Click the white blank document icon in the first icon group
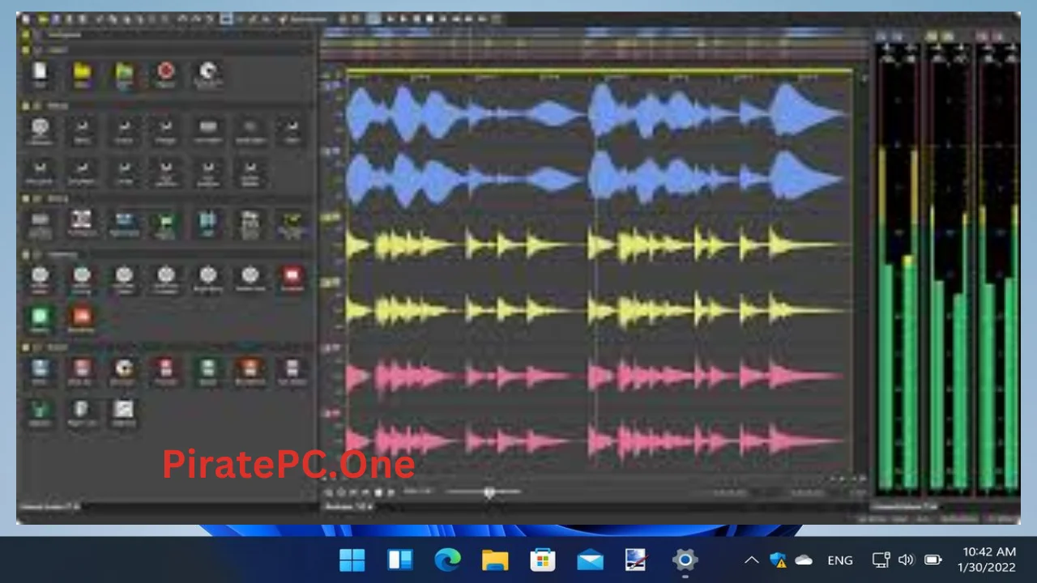The image size is (1037, 583). (x=40, y=73)
